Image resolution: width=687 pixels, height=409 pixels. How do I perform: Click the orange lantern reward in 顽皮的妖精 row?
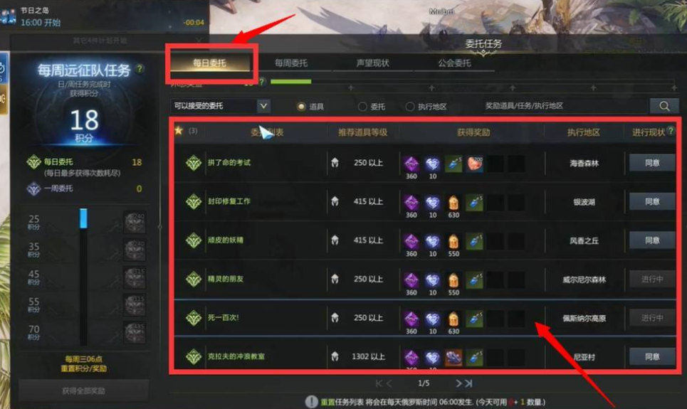[453, 241]
